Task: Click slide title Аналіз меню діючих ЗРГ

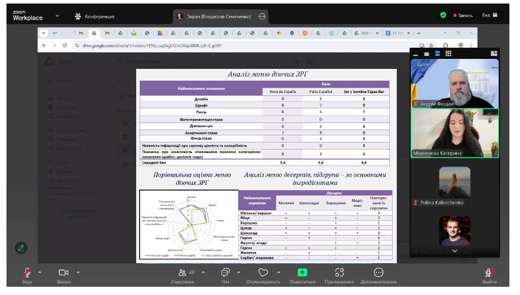Action: click(x=267, y=74)
